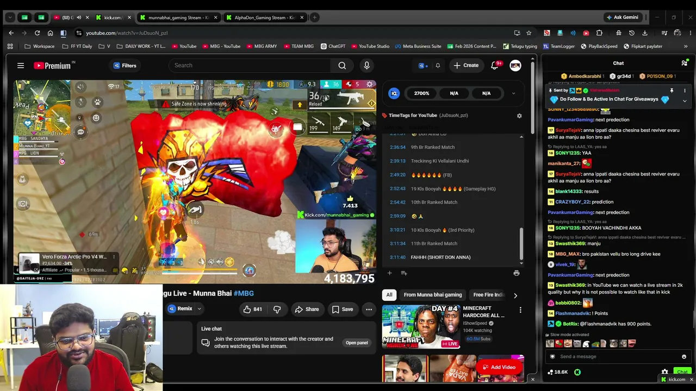Dislike the video

pos(277,309)
